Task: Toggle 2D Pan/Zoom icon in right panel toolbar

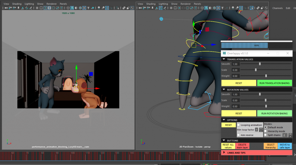Action: [161, 8]
